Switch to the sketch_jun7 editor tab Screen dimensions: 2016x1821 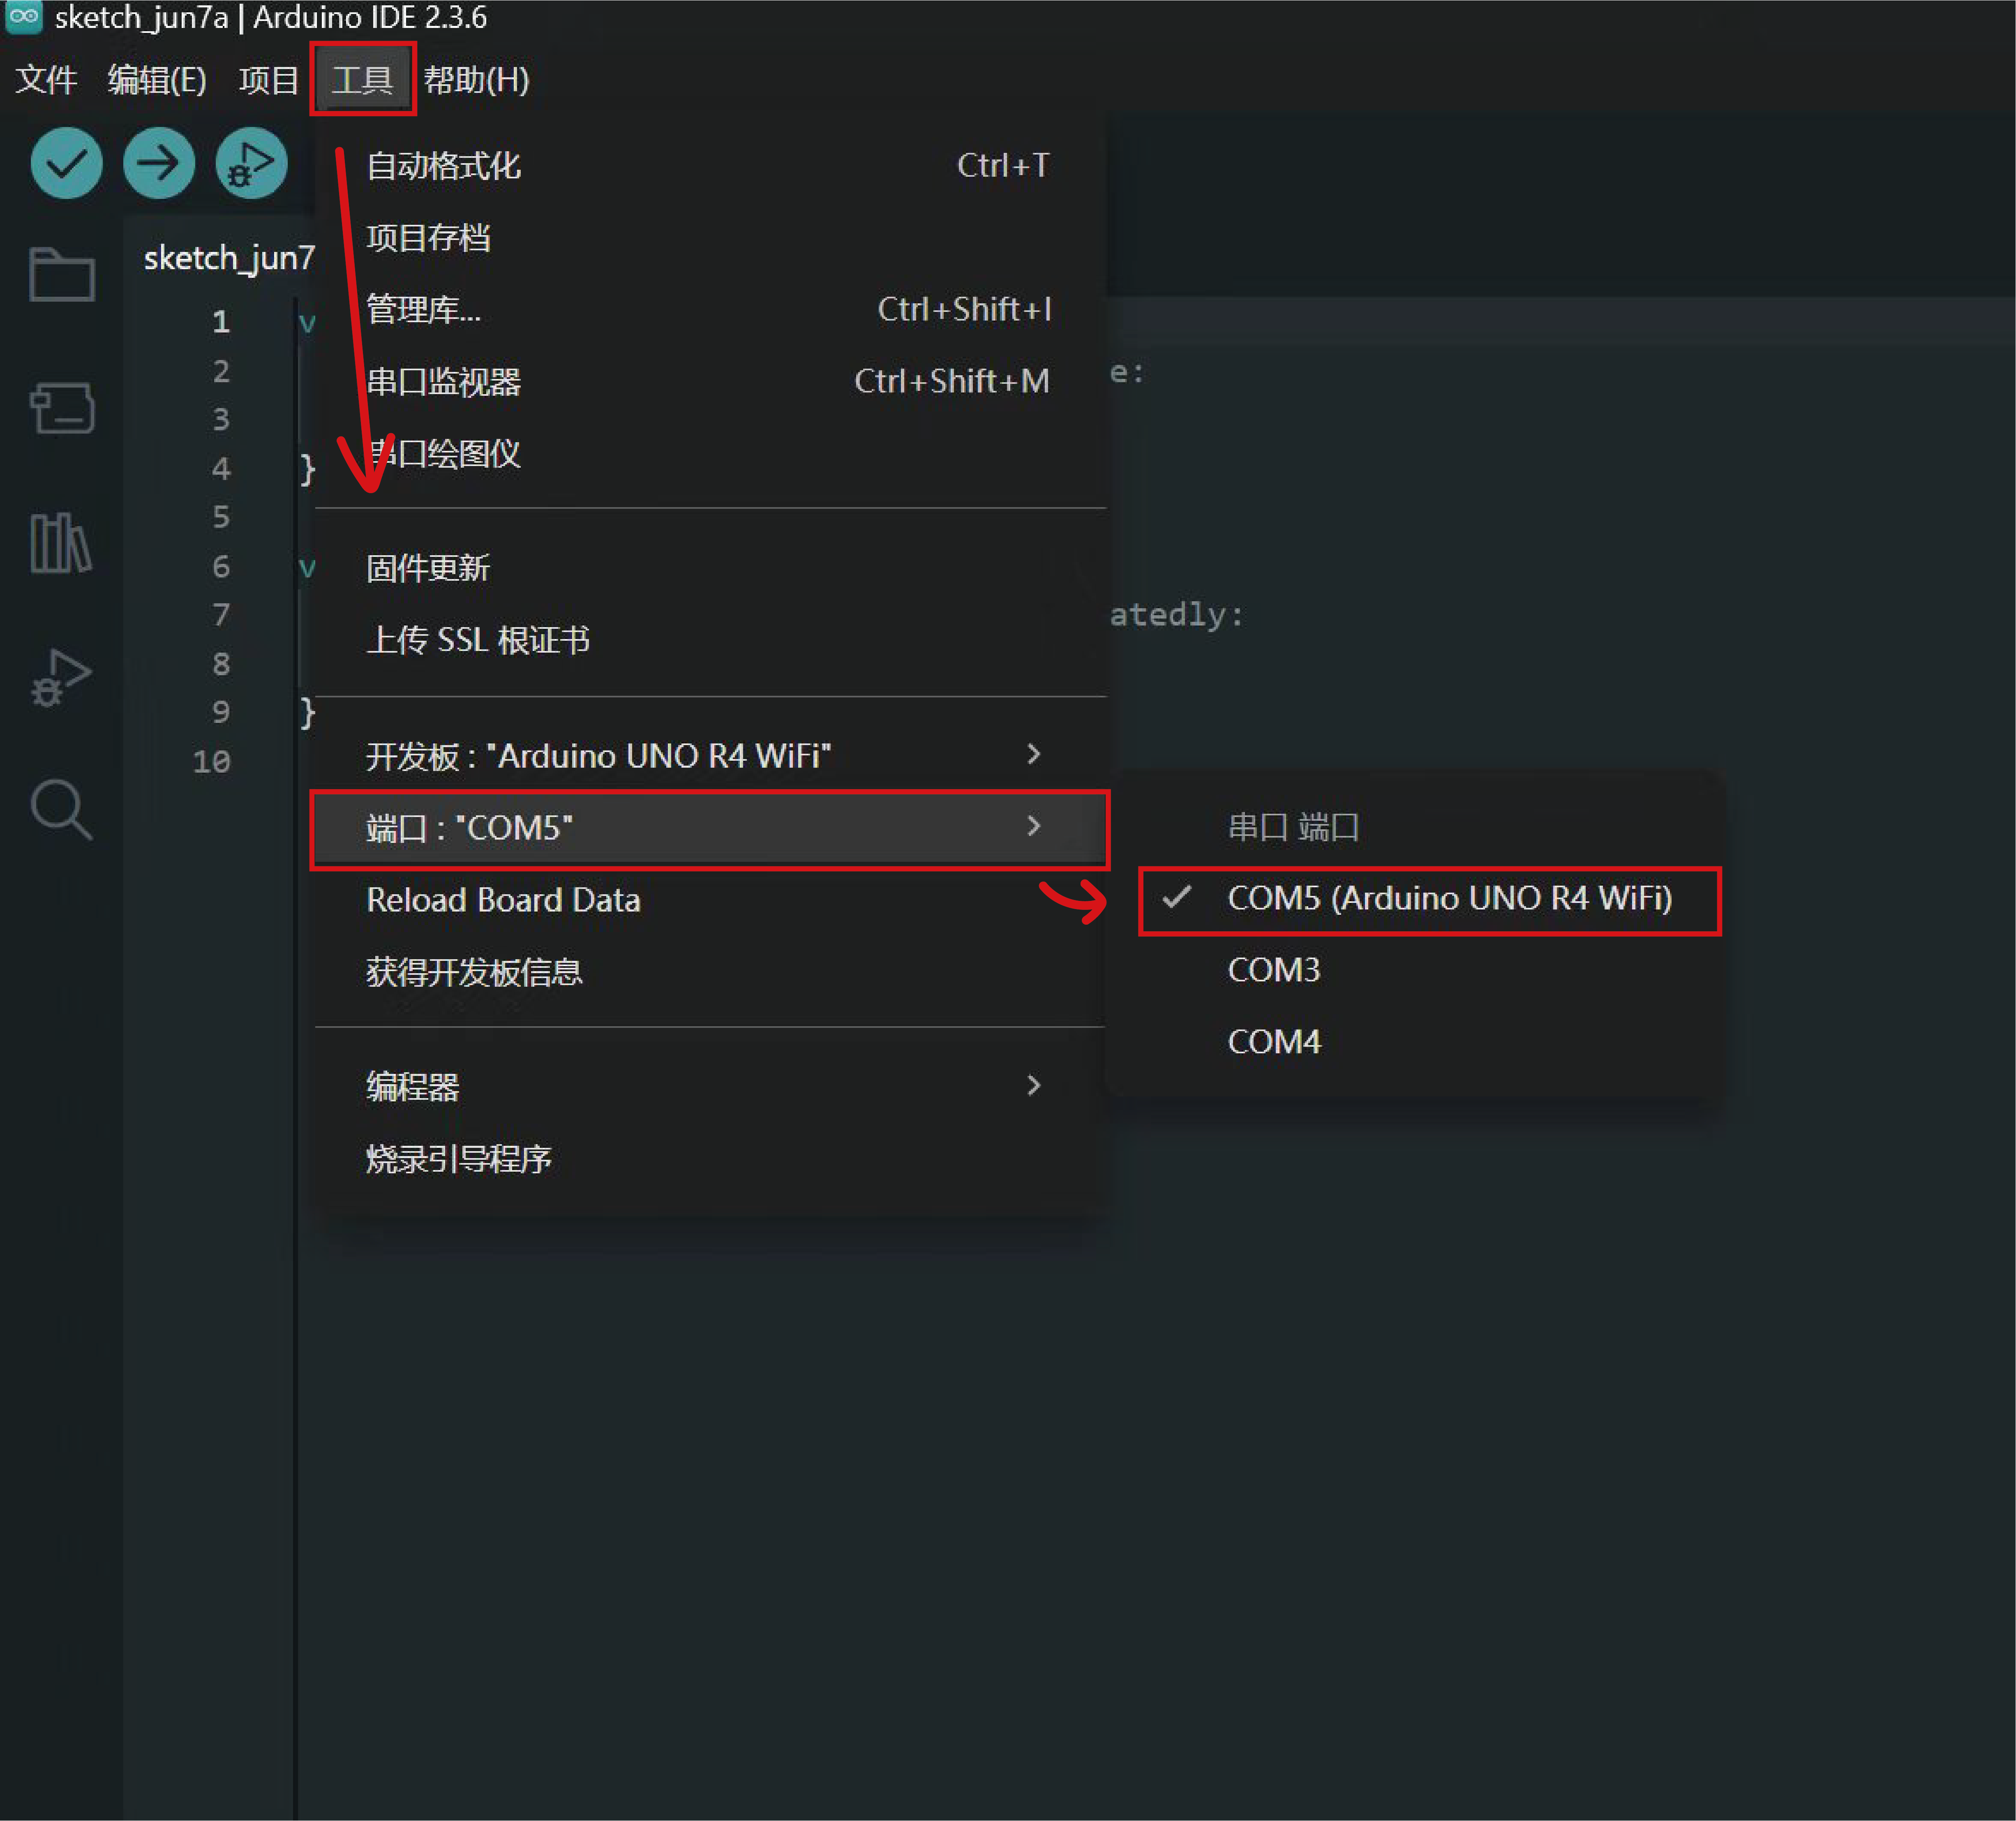(x=229, y=258)
